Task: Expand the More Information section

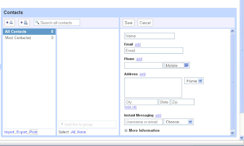Action: coord(126,130)
